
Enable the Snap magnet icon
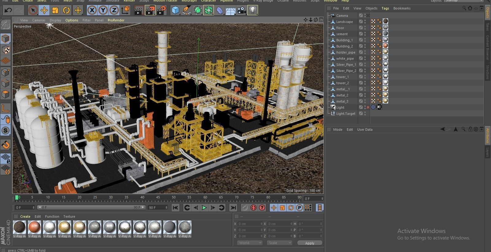click(6, 144)
